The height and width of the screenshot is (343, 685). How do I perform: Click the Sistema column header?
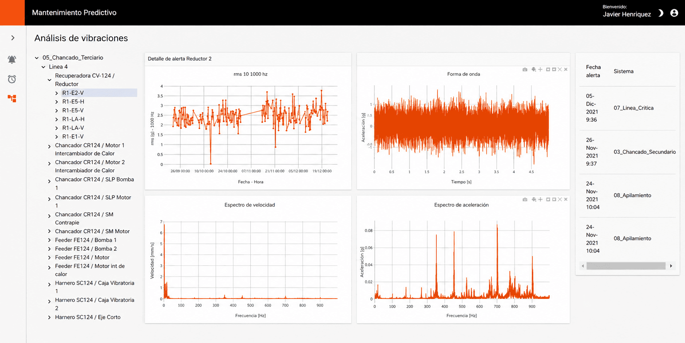tap(624, 71)
